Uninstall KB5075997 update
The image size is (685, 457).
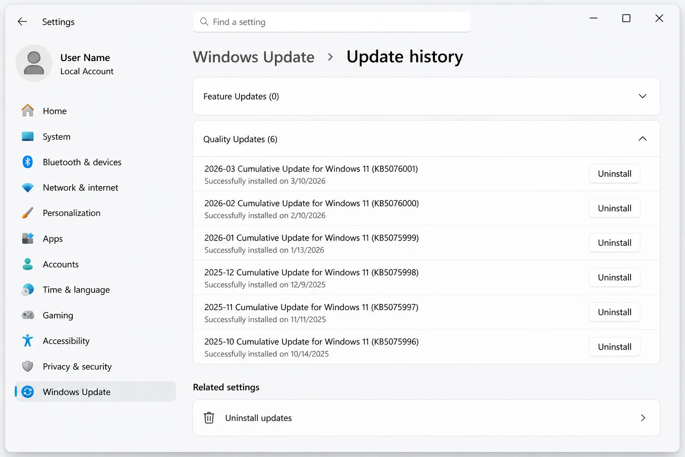point(615,312)
